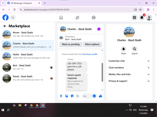View site information icon in address bar
The width and height of the screenshot is (157, 117).
point(21,10)
